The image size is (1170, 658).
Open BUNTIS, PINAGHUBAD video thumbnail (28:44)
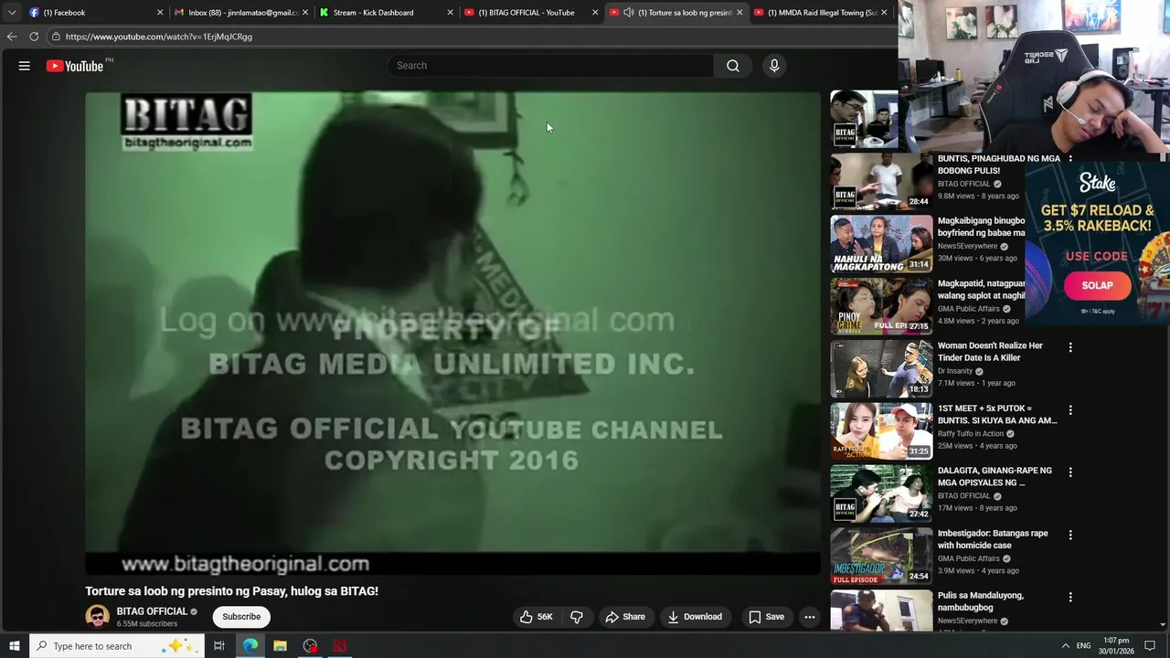[881, 182]
